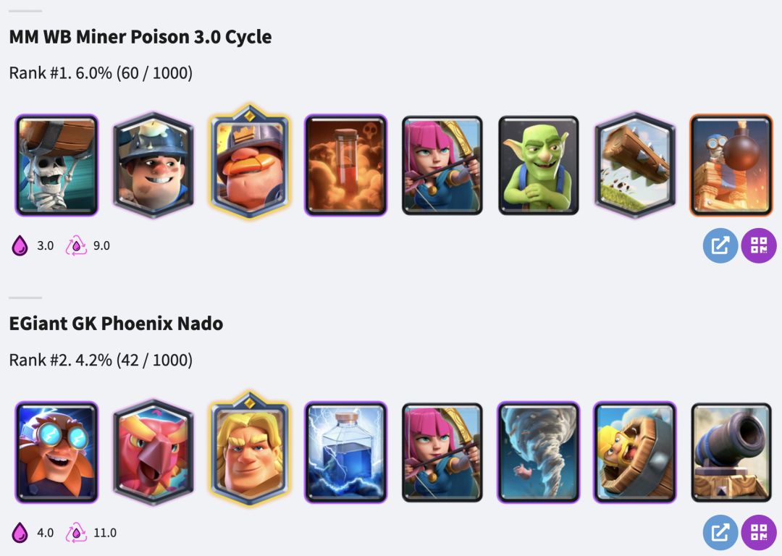Select the Golden Knight champion card
Screen dimensions: 782x556
[x=249, y=448]
